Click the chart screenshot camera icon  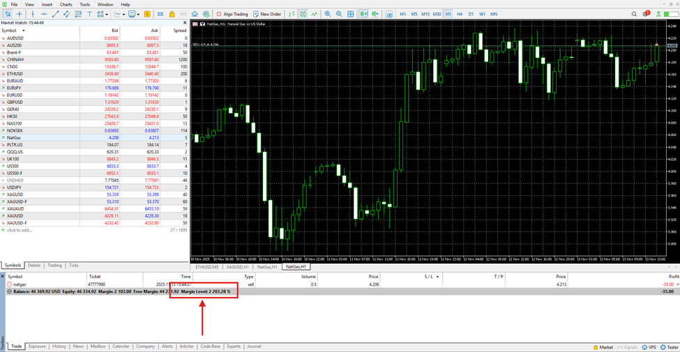click(x=389, y=14)
